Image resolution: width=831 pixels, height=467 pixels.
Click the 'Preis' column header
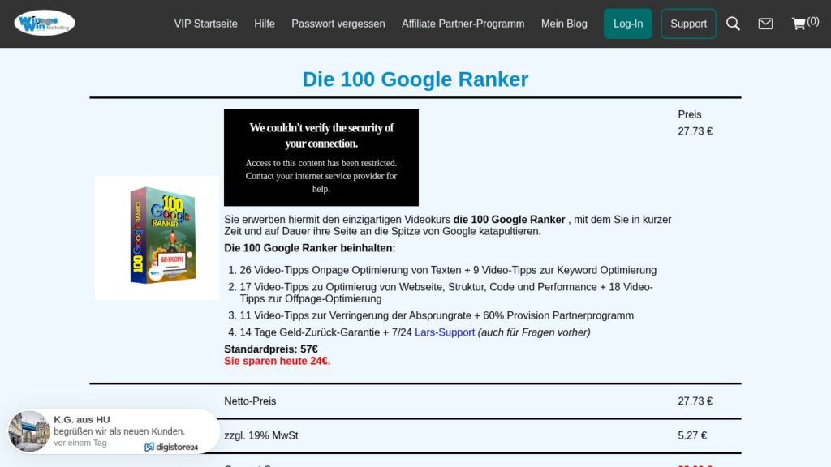coord(690,115)
